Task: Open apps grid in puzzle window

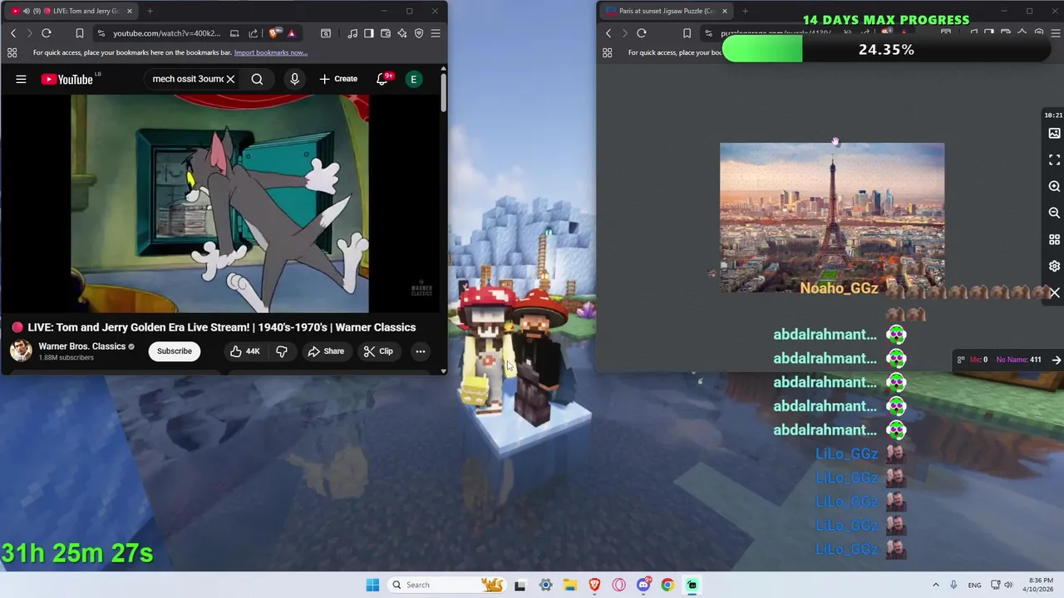Action: click(x=607, y=52)
